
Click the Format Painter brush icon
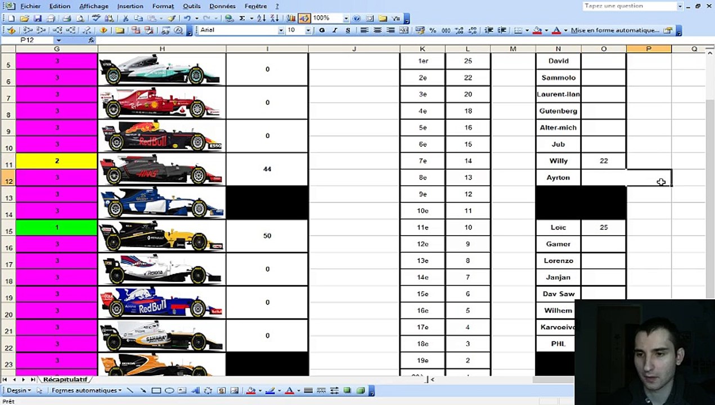click(x=172, y=18)
